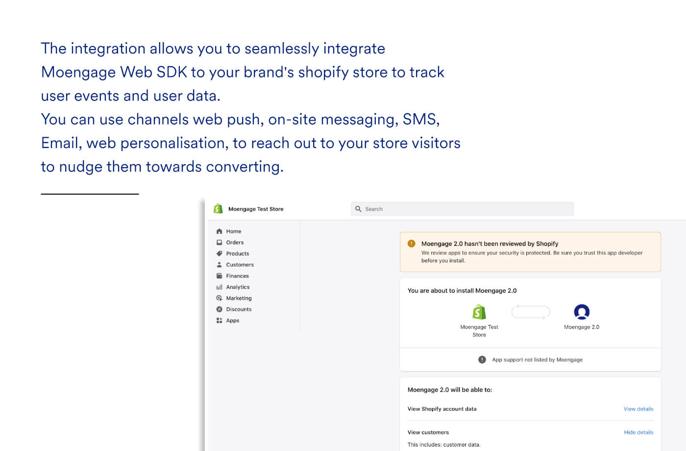Open Apps in sidebar
686x451 pixels.
[x=233, y=321]
